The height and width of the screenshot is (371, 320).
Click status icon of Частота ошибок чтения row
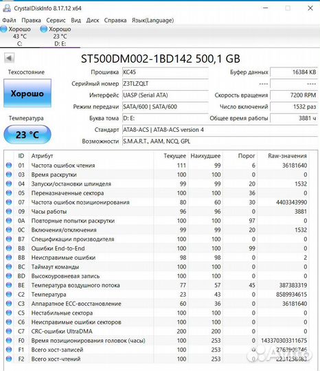9,166
